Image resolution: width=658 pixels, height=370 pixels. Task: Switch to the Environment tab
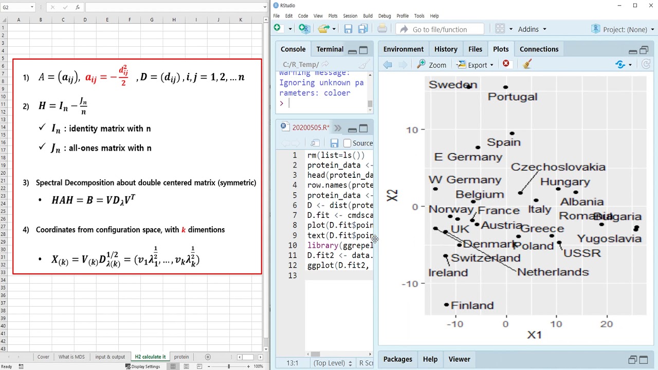[x=404, y=49]
